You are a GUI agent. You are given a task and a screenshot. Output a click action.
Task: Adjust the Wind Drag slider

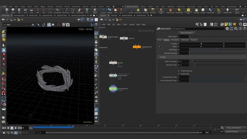[x=217, y=50]
